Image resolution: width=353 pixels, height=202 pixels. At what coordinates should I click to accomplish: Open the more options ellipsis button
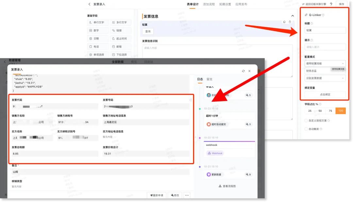pyautogui.click(x=187, y=195)
